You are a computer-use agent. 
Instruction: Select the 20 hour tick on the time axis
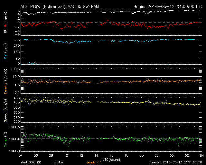coord(142,155)
